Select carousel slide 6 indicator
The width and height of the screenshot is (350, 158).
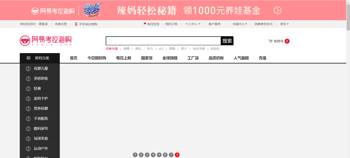point(165,155)
